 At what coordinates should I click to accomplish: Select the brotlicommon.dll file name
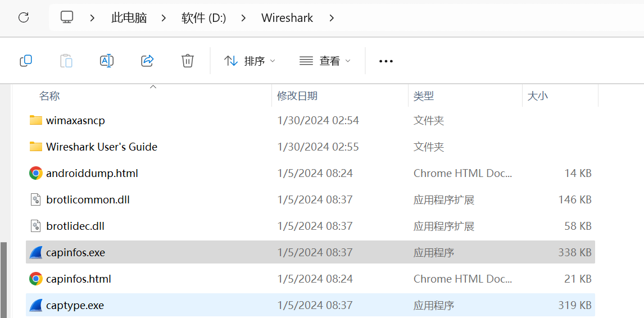(88, 199)
